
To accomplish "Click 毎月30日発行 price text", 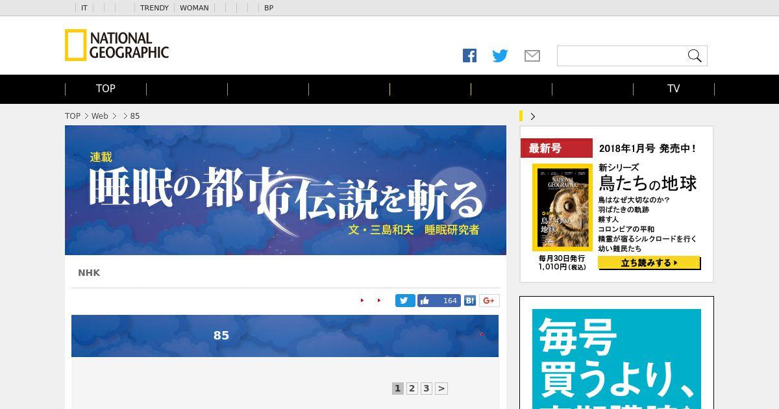I will point(562,262).
